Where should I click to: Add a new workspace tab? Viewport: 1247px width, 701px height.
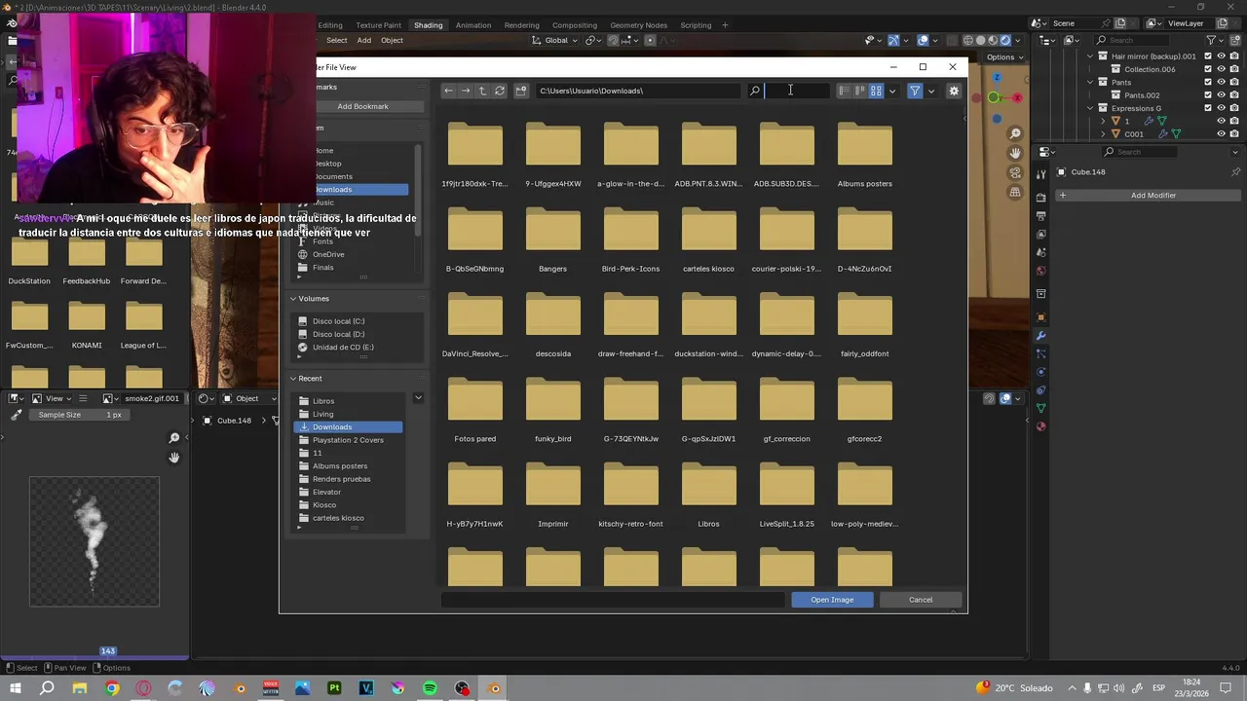pos(725,25)
